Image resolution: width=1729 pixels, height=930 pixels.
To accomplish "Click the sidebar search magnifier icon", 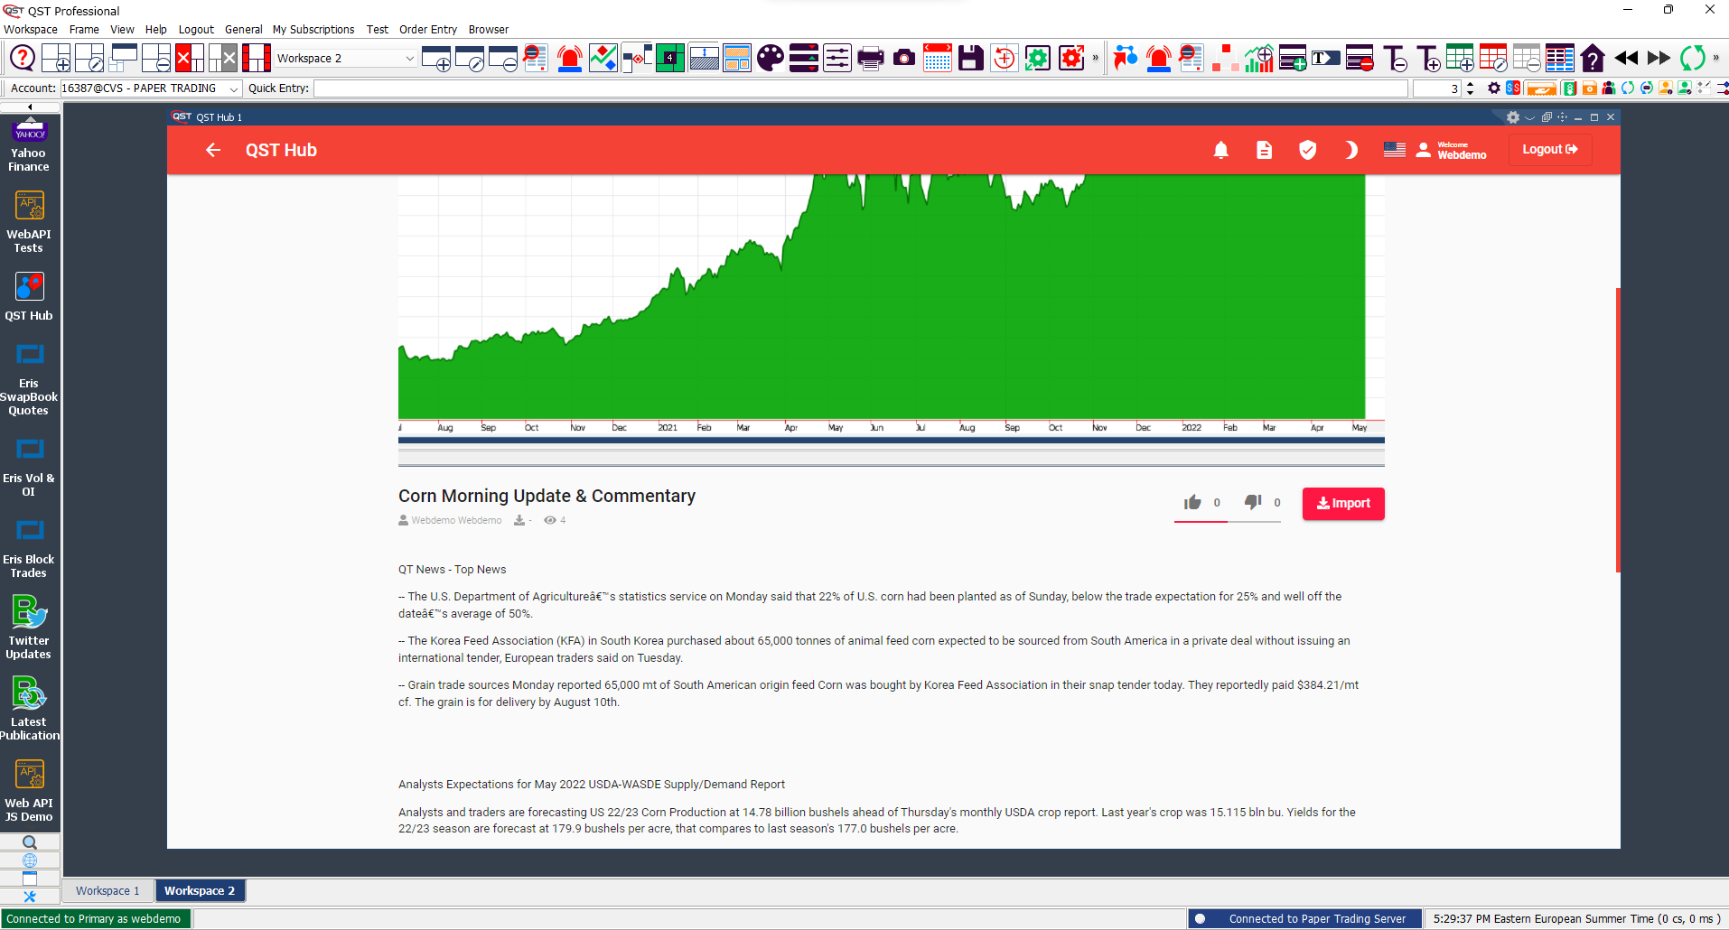I will coord(30,843).
